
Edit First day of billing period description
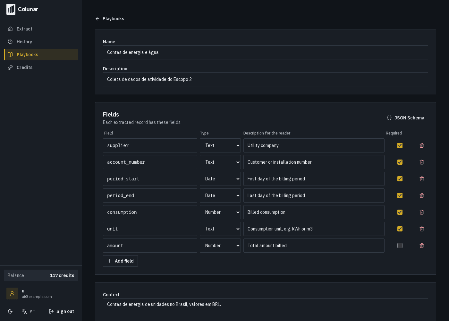point(314,179)
